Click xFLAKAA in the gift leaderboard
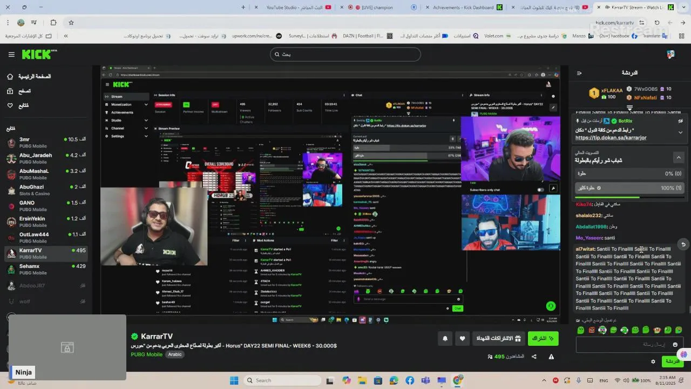The height and width of the screenshot is (389, 691). [x=612, y=90]
